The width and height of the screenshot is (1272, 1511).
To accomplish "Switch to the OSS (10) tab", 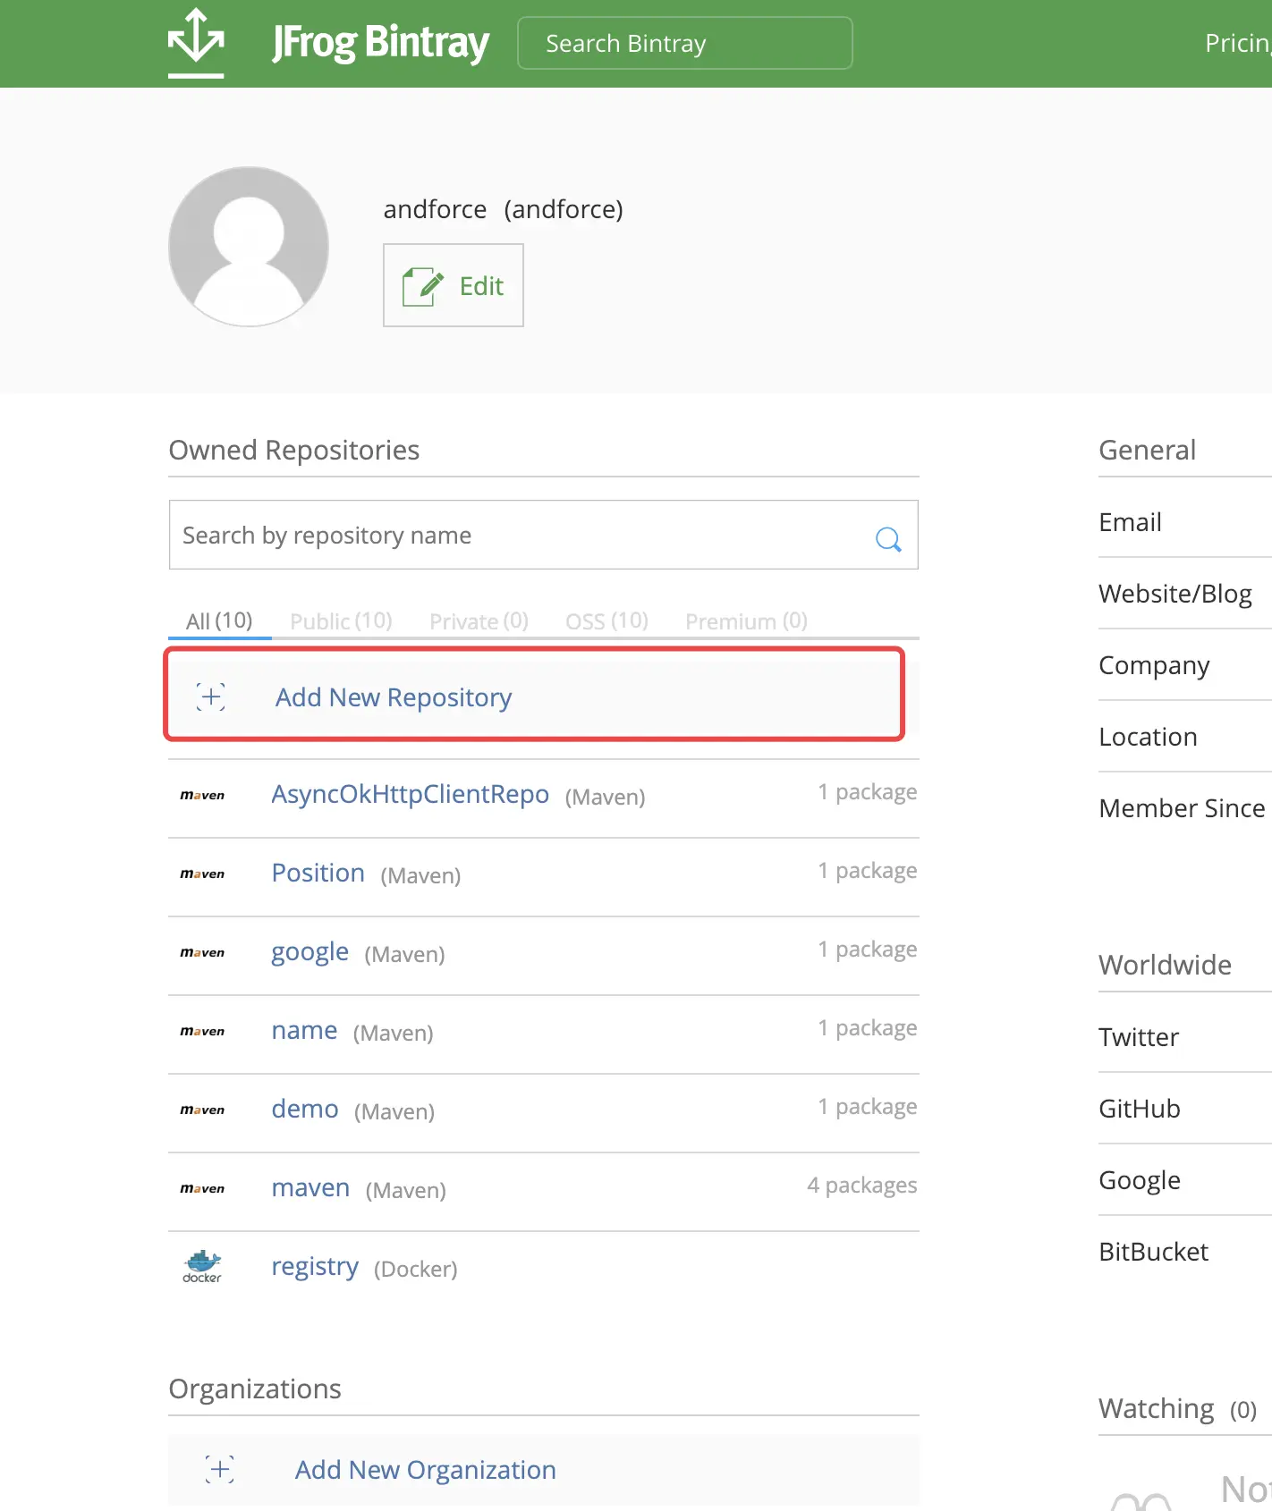I will tap(606, 620).
